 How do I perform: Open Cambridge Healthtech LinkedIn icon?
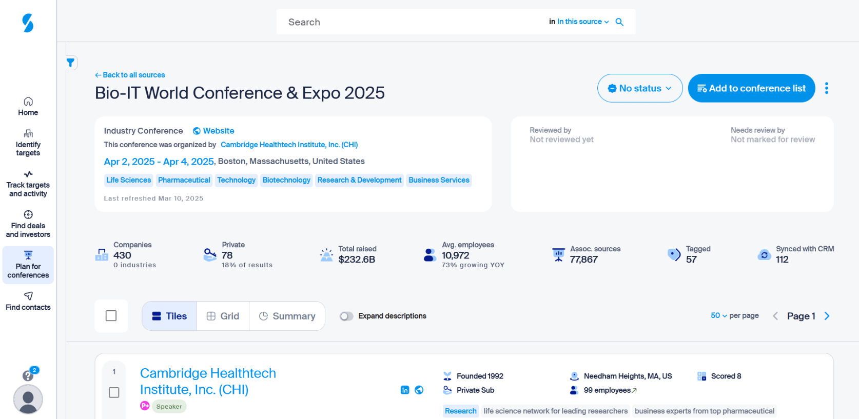coord(405,390)
